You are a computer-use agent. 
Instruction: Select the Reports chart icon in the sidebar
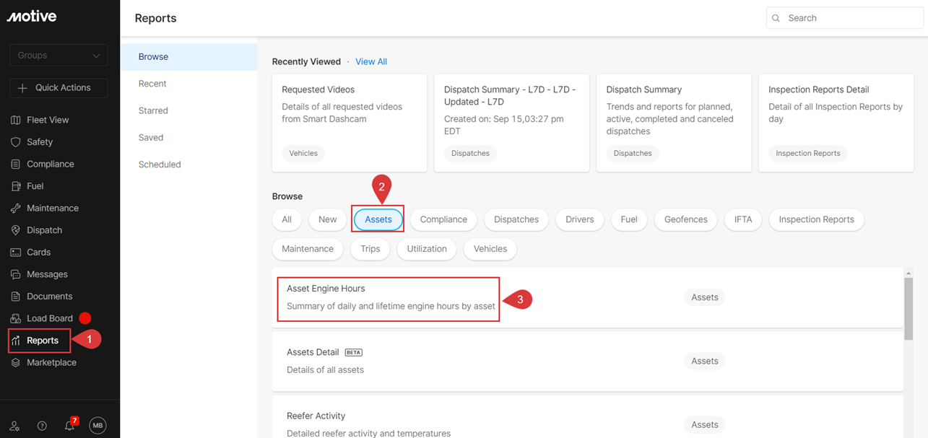point(16,341)
